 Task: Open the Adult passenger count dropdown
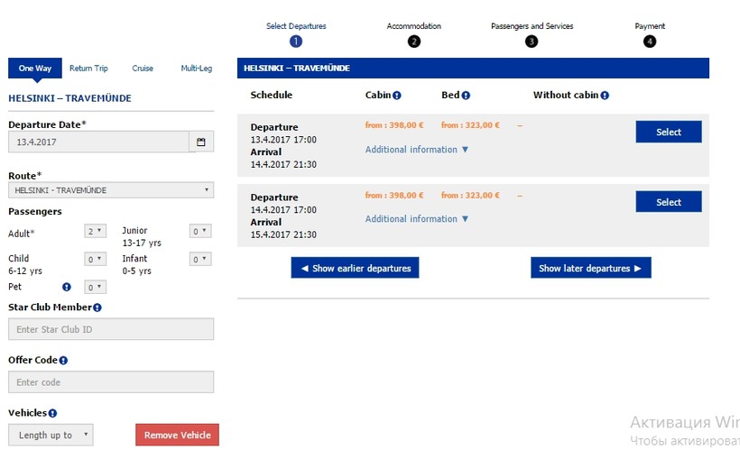[x=95, y=231]
